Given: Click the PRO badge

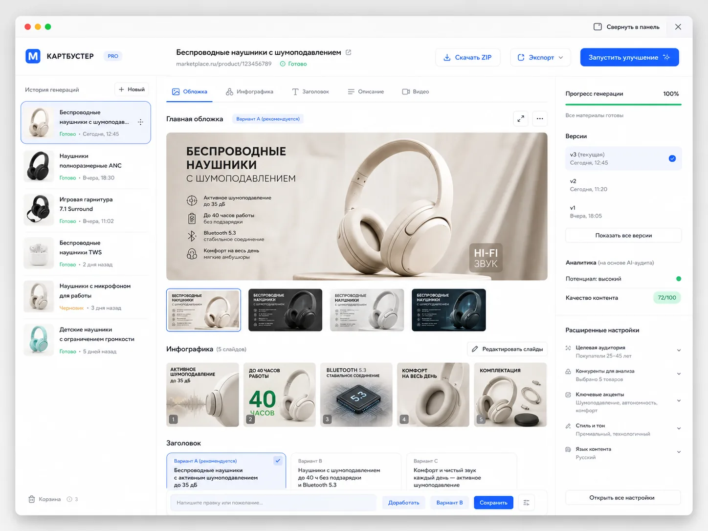Looking at the screenshot, I should tap(113, 56).
